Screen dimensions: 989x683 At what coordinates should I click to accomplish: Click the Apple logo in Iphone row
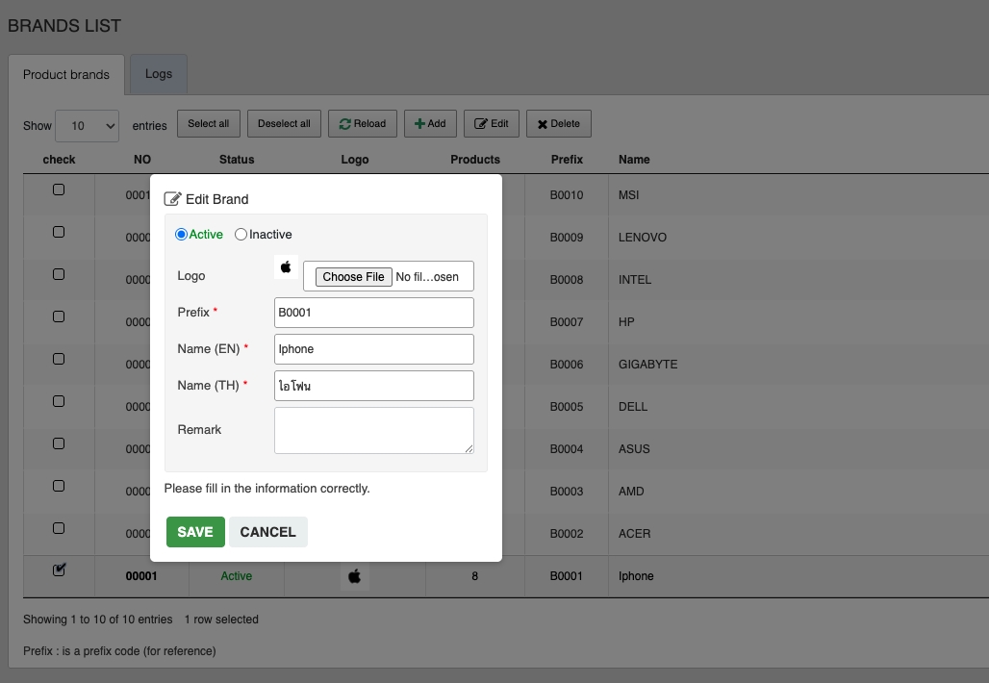point(355,576)
